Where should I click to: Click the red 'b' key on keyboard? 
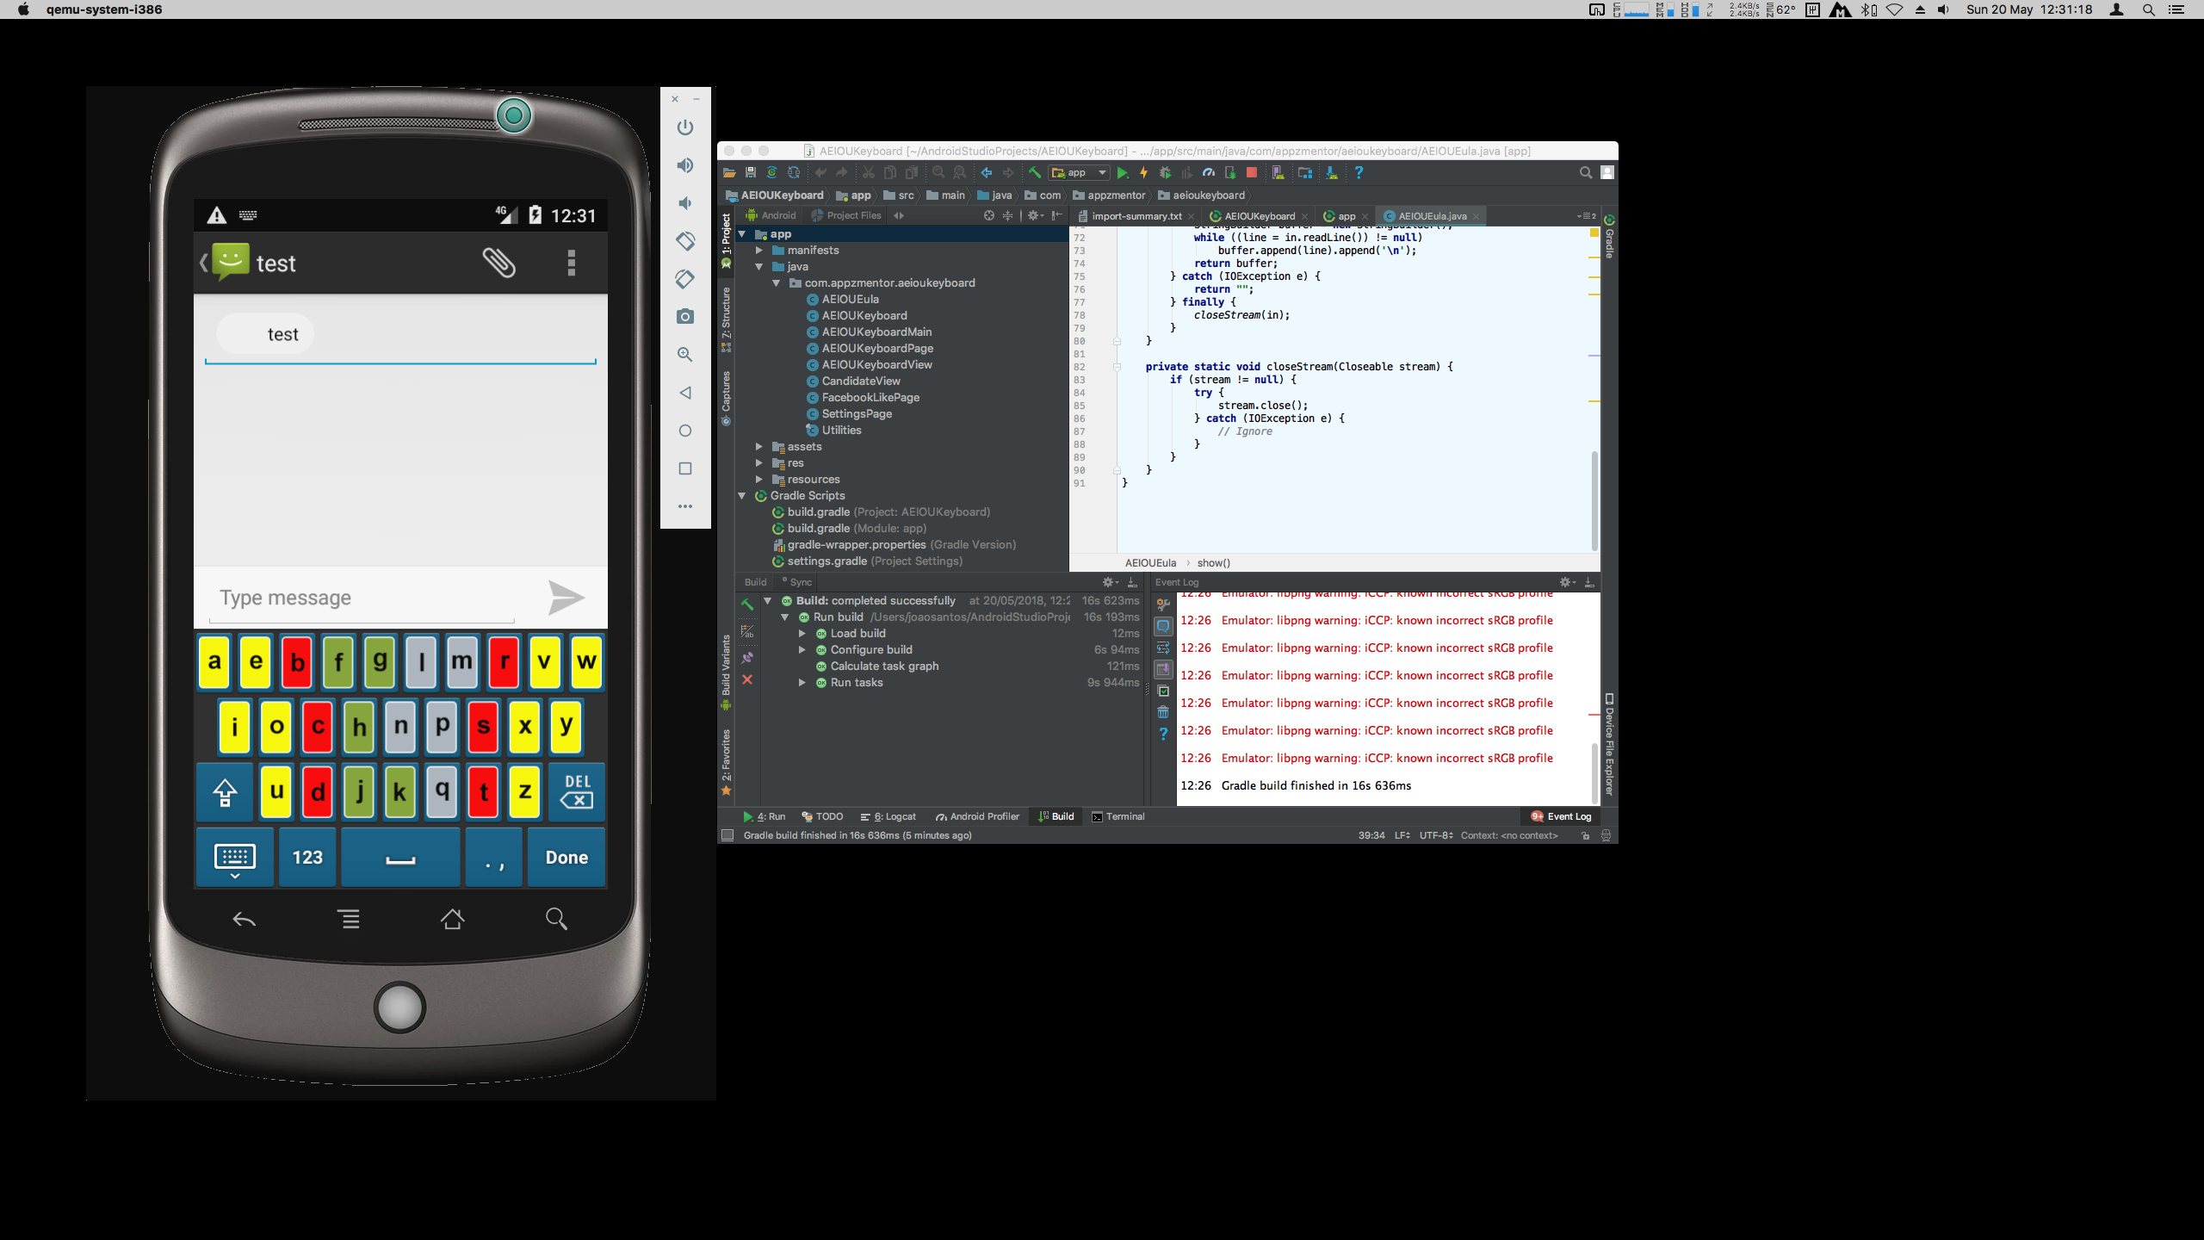coord(297,662)
